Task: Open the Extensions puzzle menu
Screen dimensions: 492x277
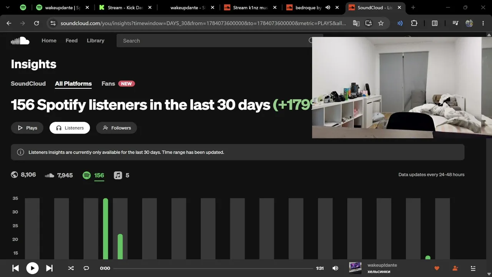Action: click(414, 23)
